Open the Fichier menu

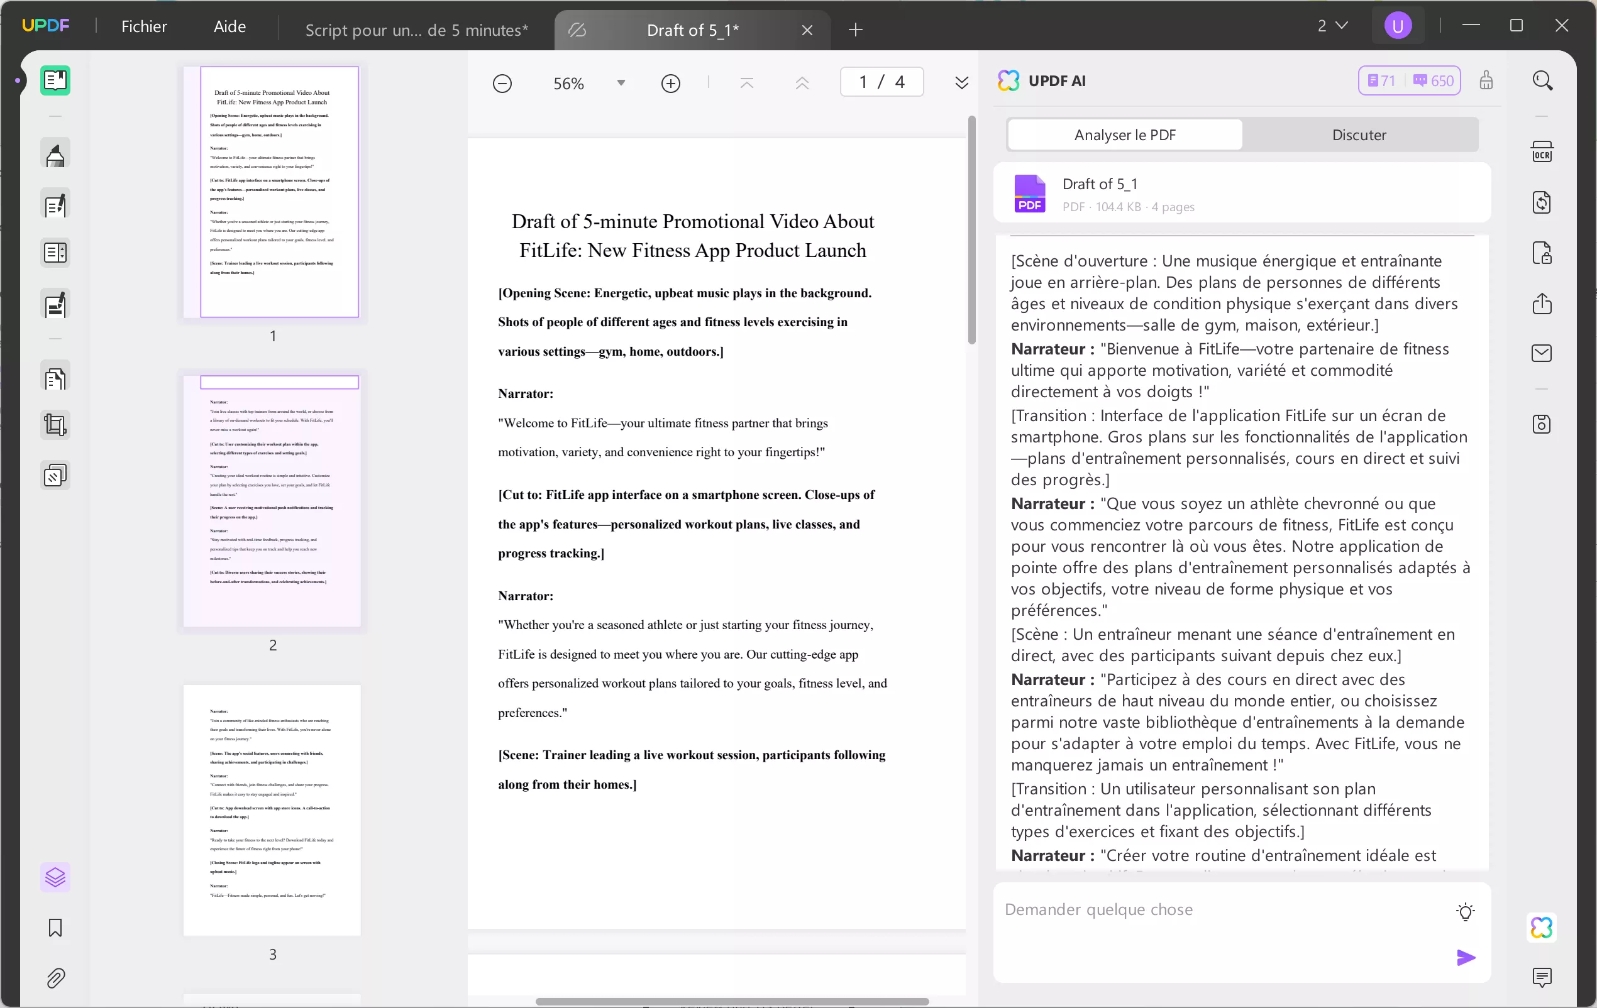[x=144, y=26]
